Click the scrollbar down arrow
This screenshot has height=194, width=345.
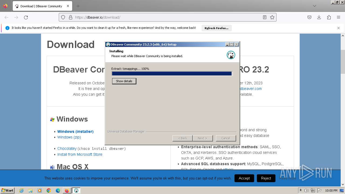point(343,185)
